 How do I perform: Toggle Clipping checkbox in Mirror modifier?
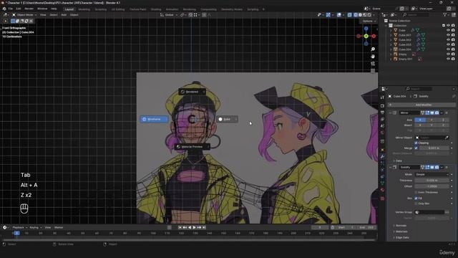(416, 143)
